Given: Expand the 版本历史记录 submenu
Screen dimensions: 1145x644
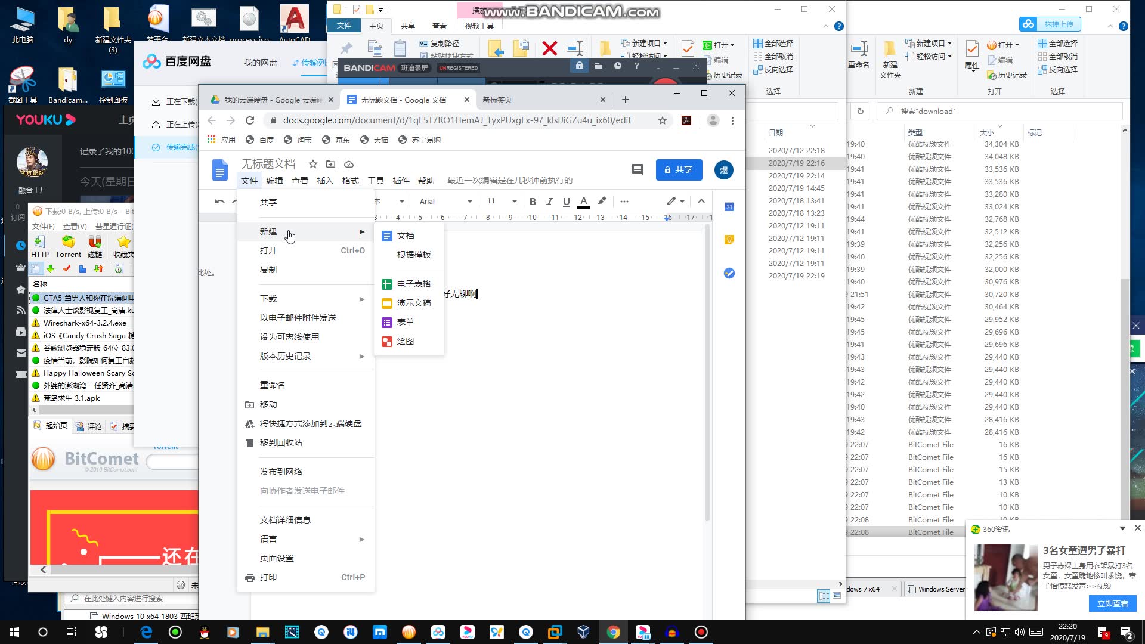Looking at the screenshot, I should (305, 357).
